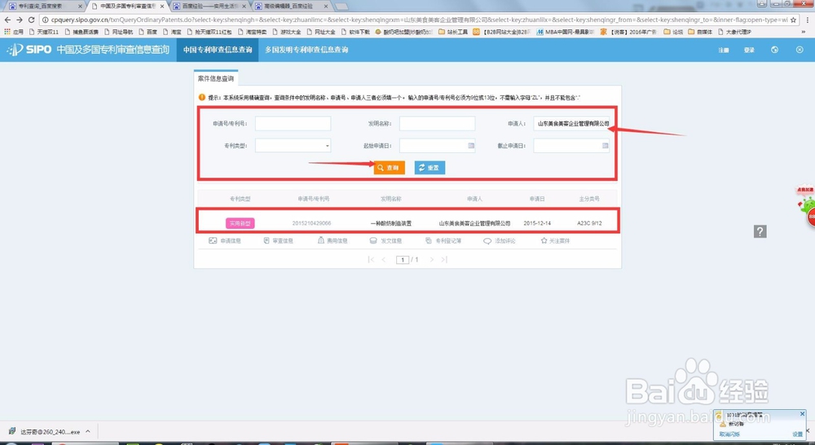Click the SIPO logo in header
The image size is (815, 445).
coord(29,50)
